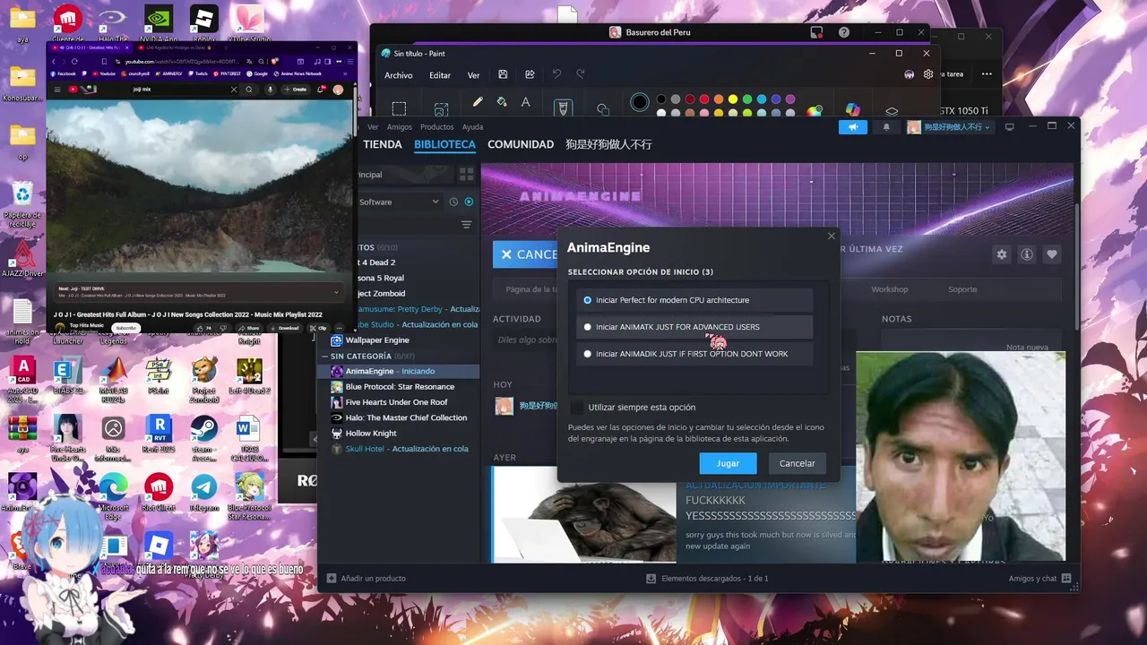1147x645 pixels.
Task: Open the Paint color wheel editor
Action: coord(815,111)
